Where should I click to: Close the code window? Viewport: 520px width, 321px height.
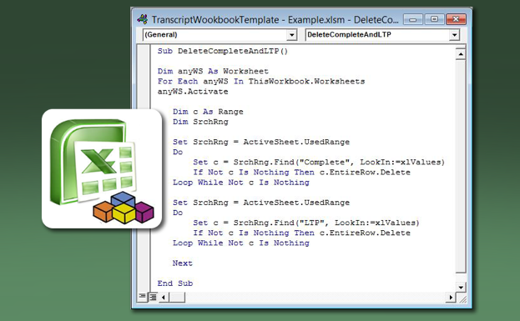click(456, 19)
